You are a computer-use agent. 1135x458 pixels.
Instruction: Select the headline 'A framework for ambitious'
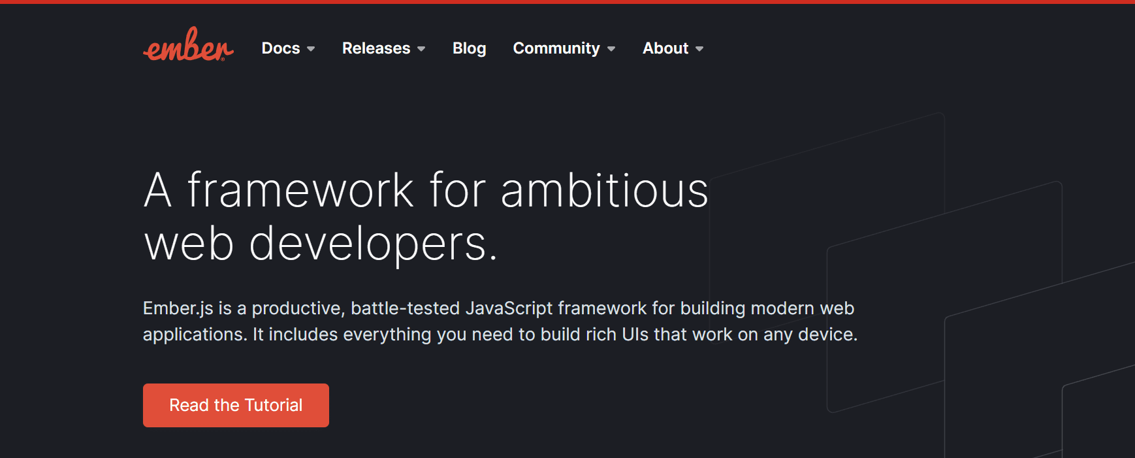(x=426, y=191)
